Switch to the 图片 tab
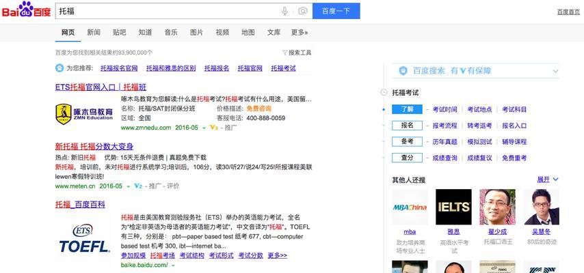 click(197, 33)
